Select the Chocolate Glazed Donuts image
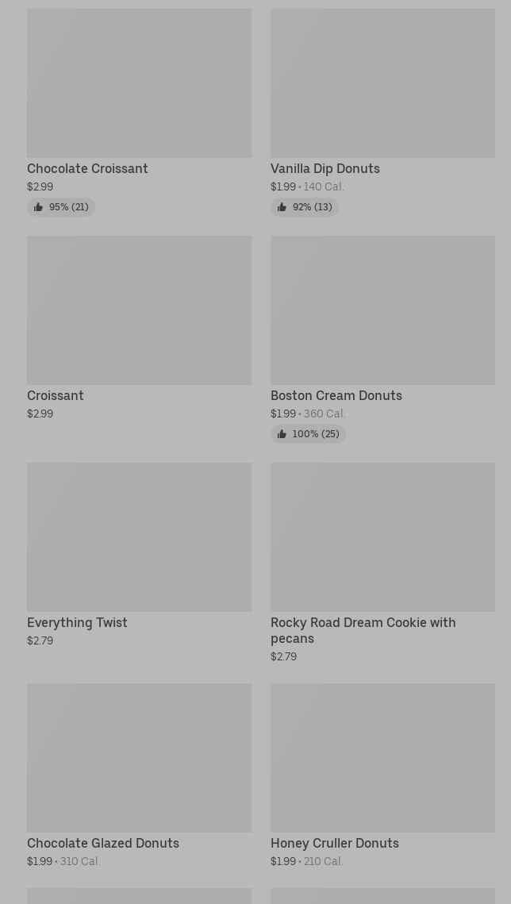 coord(140,758)
